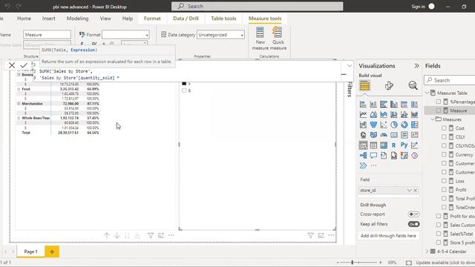Choose the funnel chart visual

(373, 125)
